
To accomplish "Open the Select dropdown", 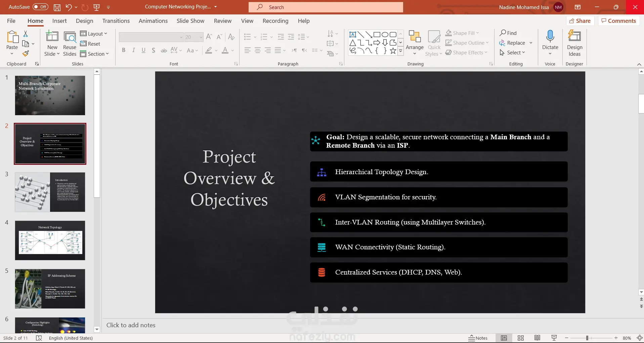I will tap(512, 52).
